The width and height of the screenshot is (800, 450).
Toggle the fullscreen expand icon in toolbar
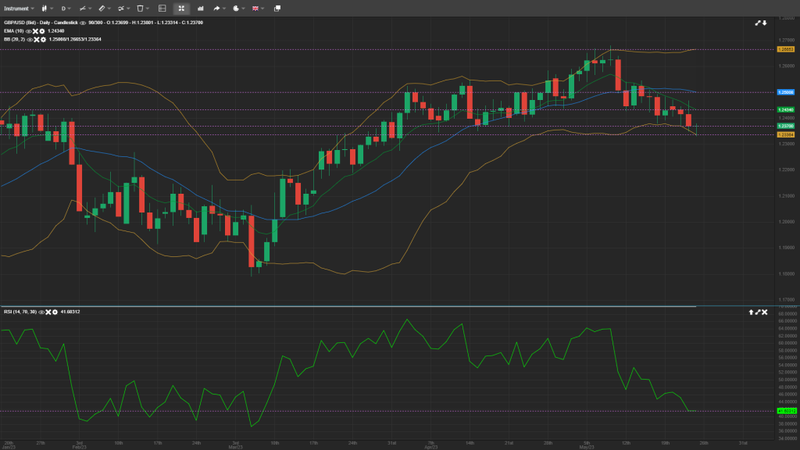[181, 9]
